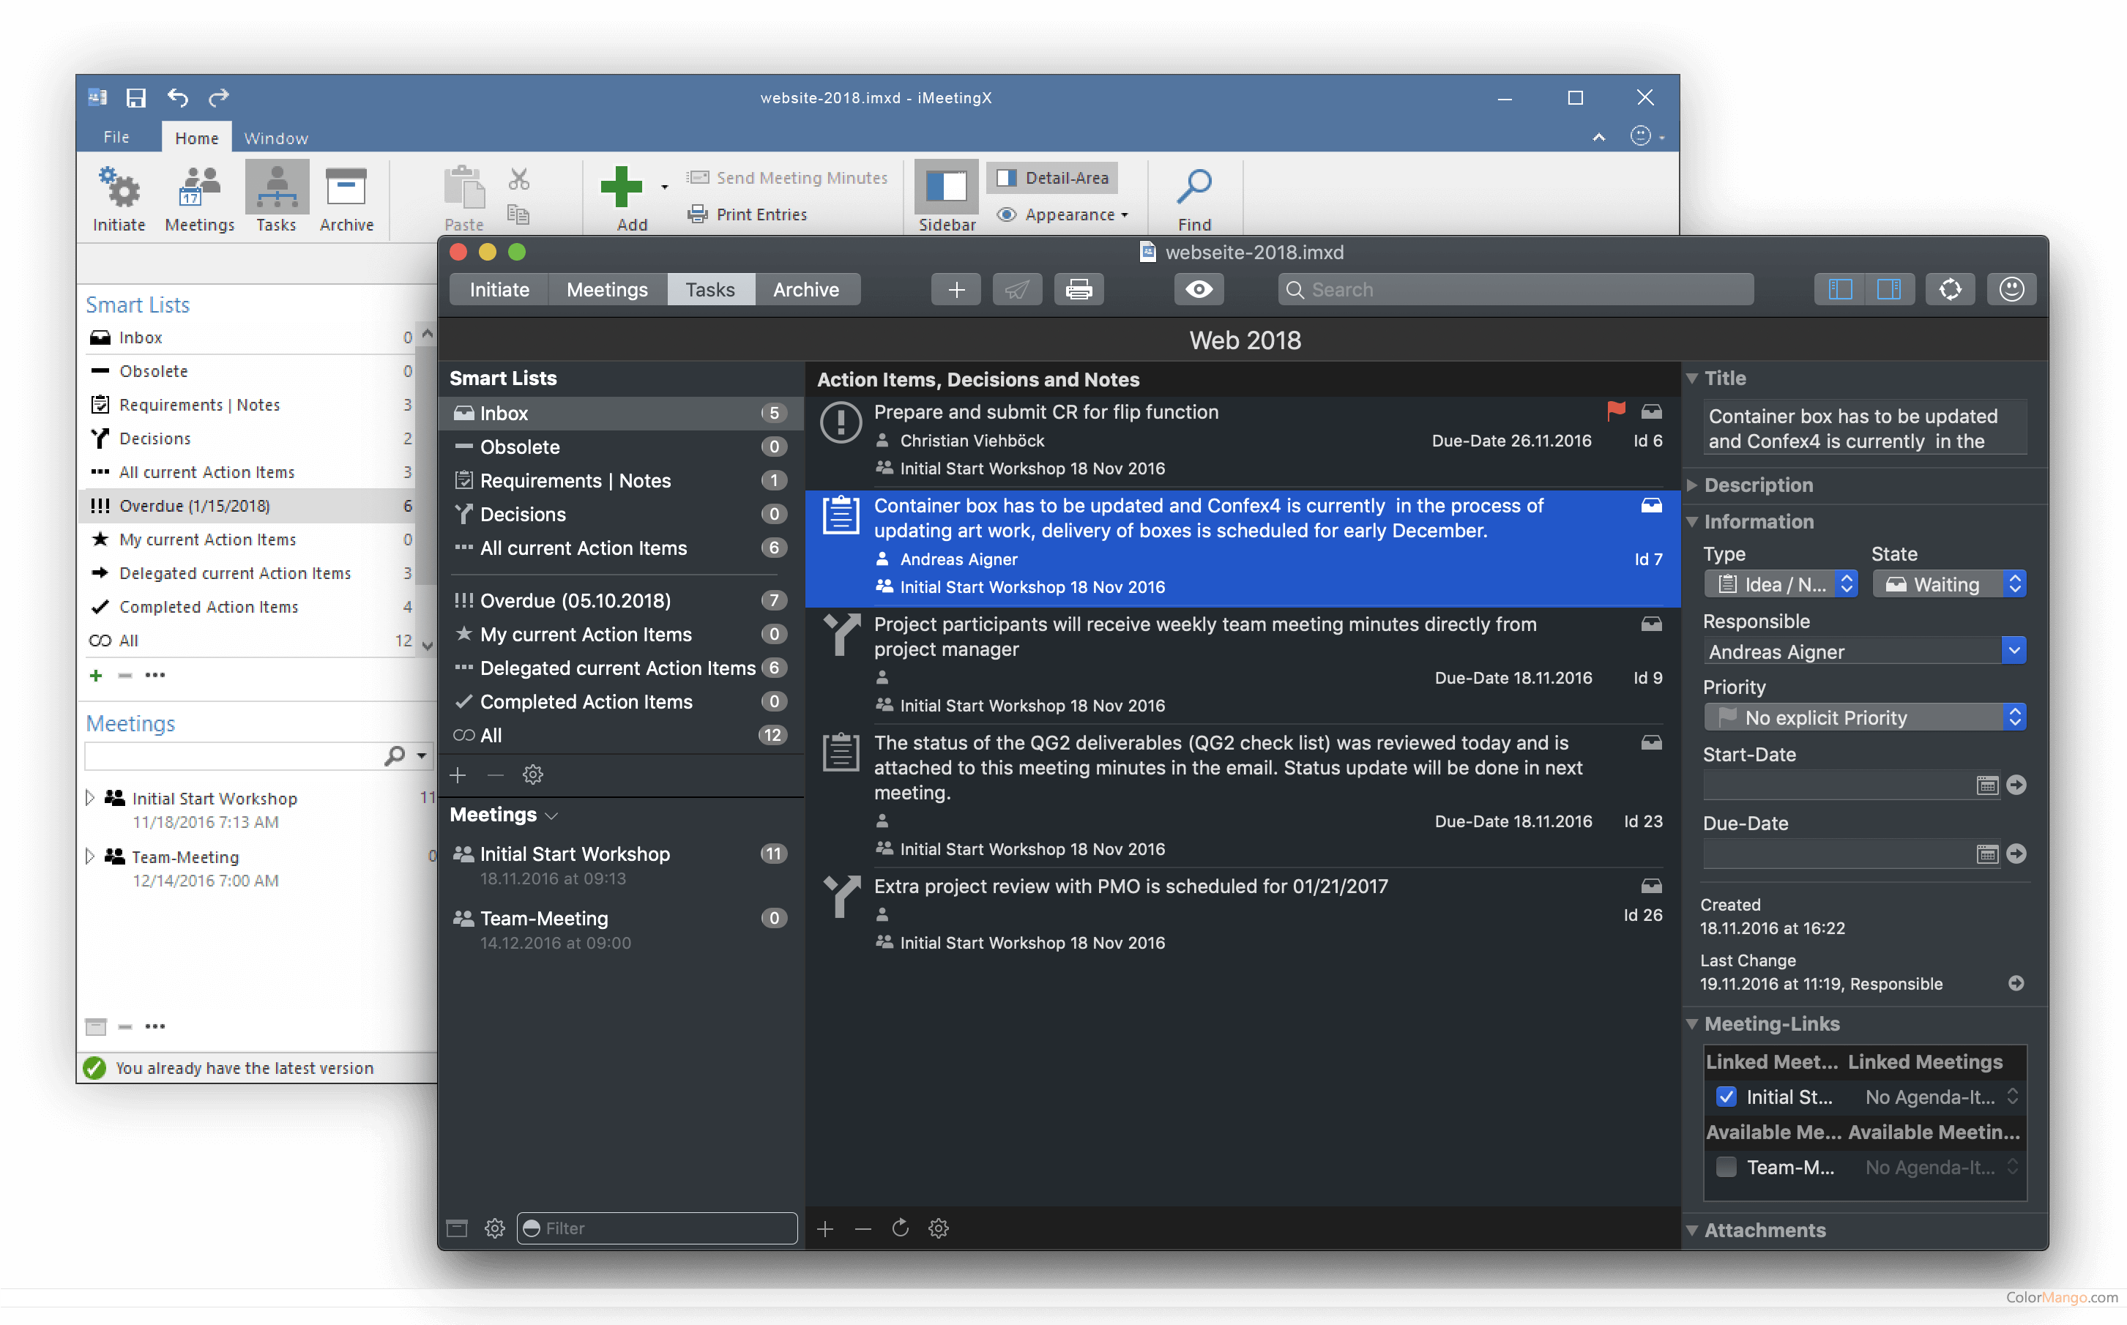This screenshot has width=2127, height=1325.
Task: Click the Archive icon in Windows ribbon
Action: pos(346,188)
